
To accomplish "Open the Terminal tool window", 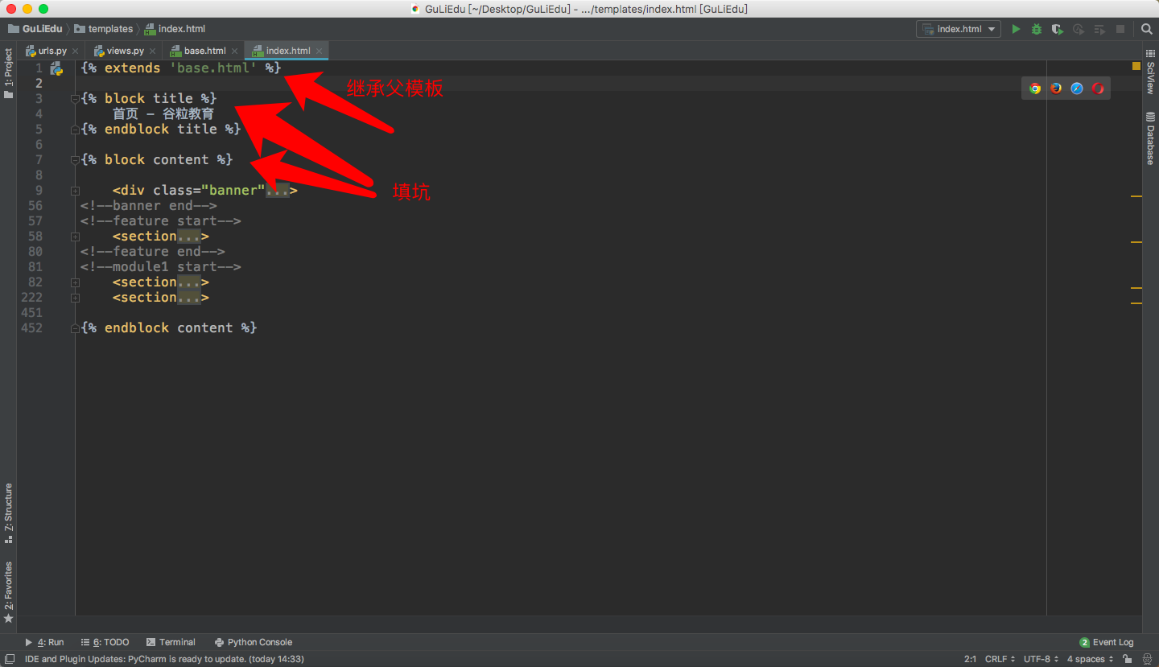I will click(x=171, y=642).
